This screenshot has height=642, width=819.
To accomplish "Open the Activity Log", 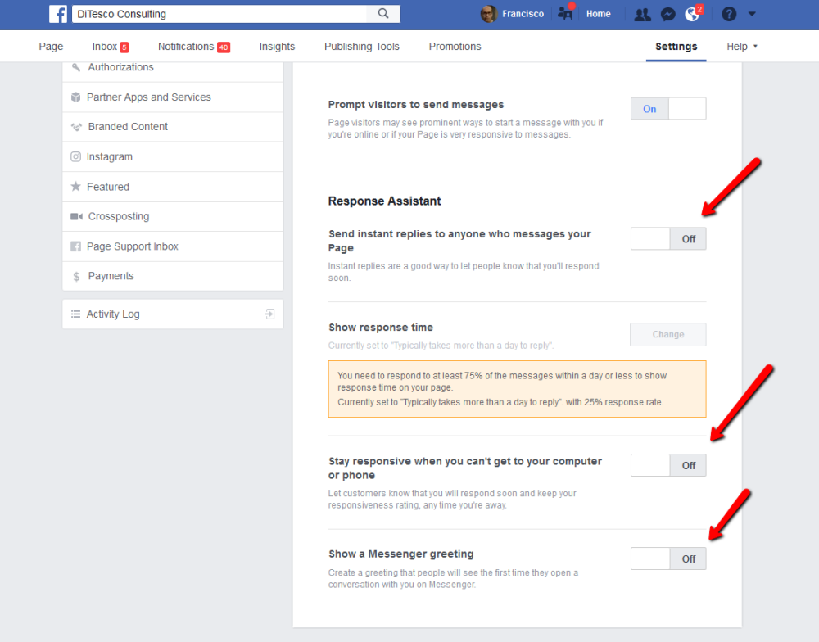I will (x=173, y=314).
